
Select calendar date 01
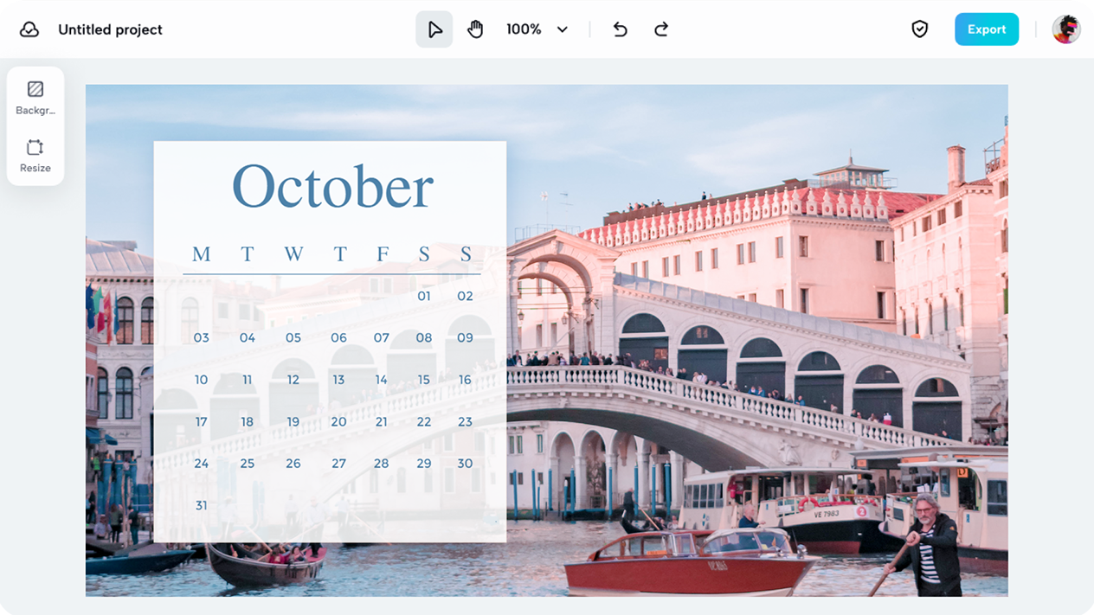(x=424, y=296)
